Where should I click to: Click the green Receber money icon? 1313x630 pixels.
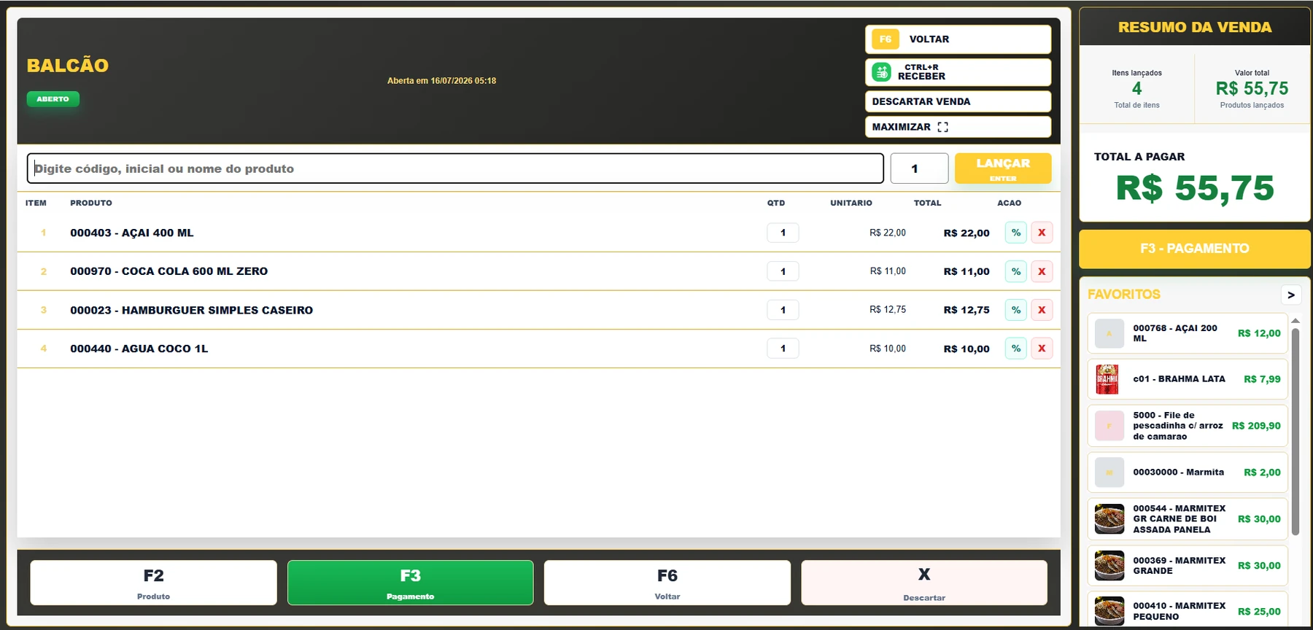(x=882, y=72)
